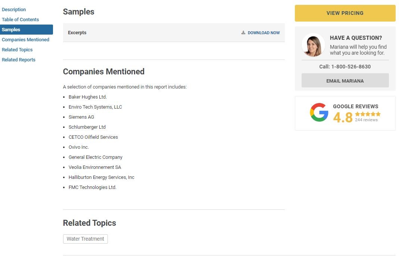Click the 4.8 Google rating score
Screen dimensions: 399x257
click(x=343, y=118)
